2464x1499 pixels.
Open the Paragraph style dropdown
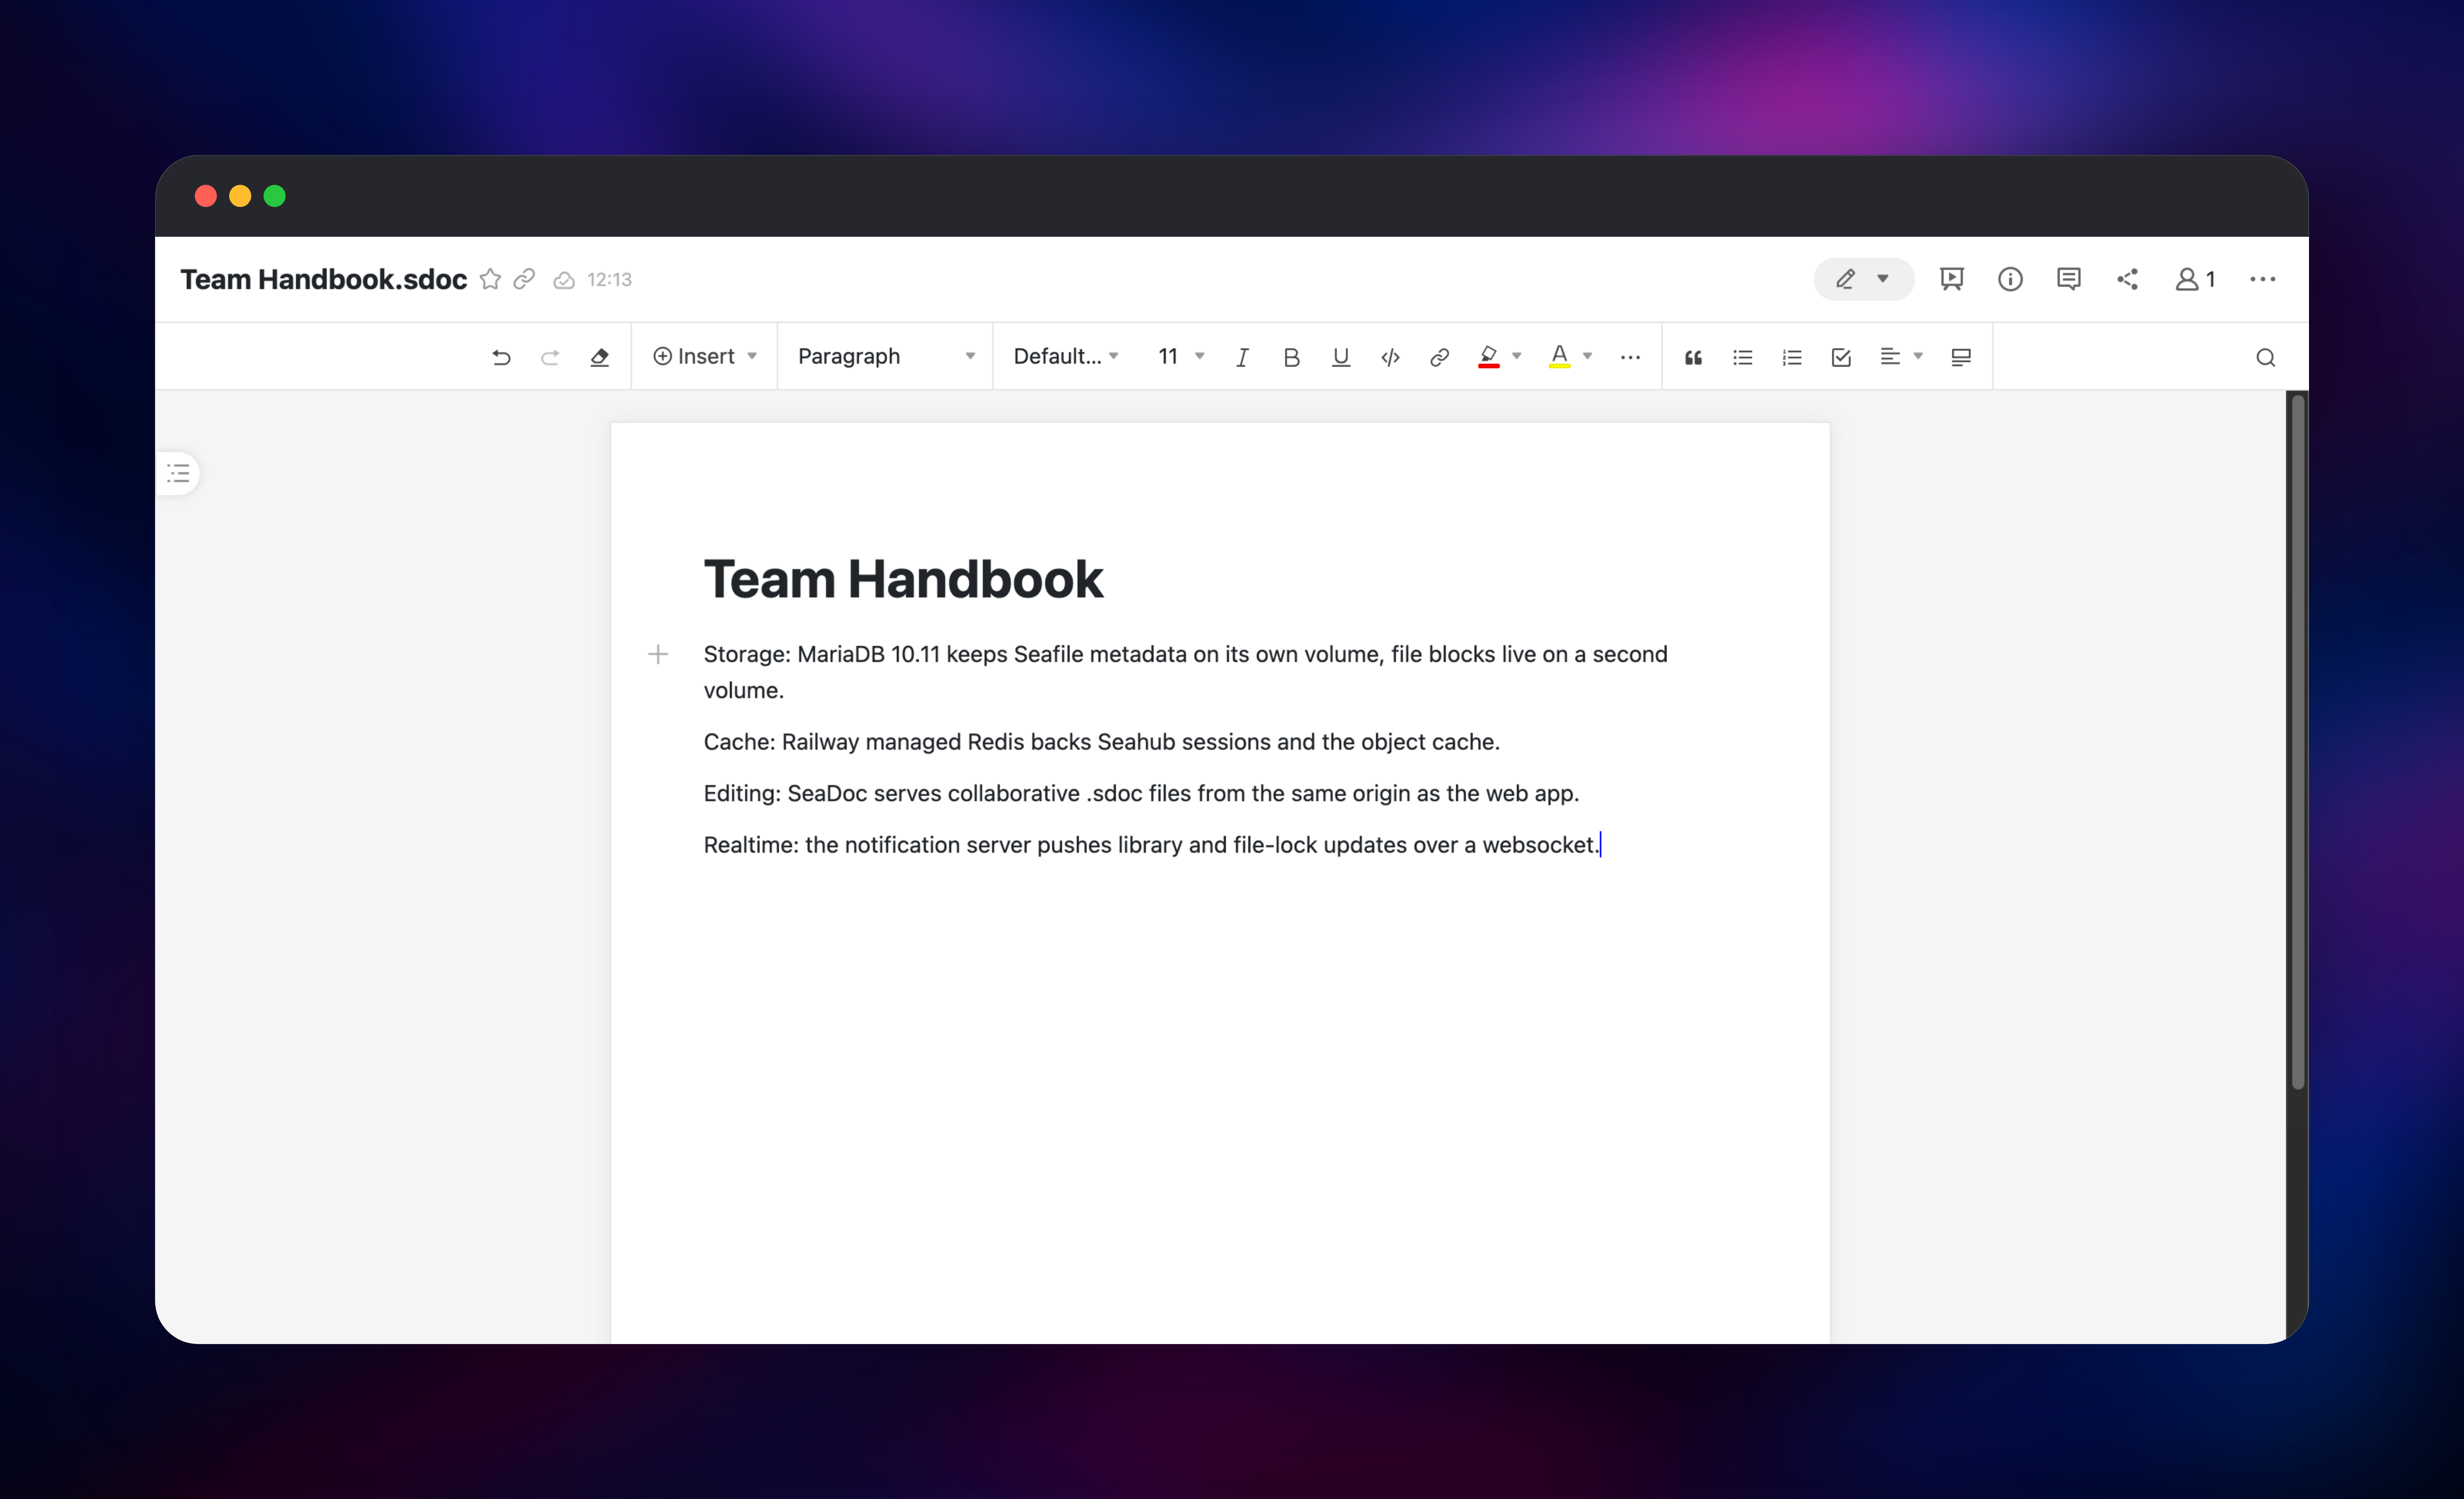(886, 357)
